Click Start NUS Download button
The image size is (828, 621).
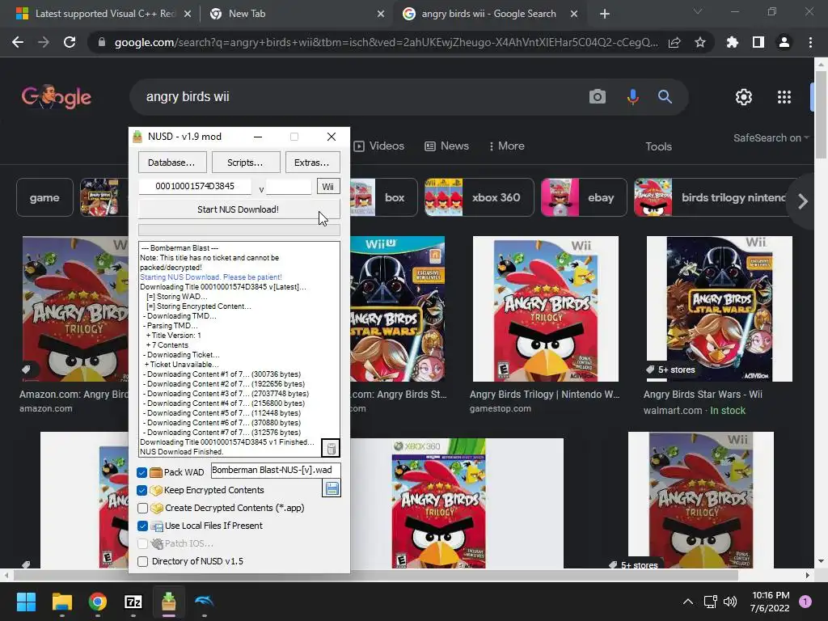[x=239, y=209]
